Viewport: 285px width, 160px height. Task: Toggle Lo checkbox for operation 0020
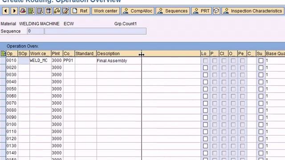pyautogui.click(x=205, y=68)
